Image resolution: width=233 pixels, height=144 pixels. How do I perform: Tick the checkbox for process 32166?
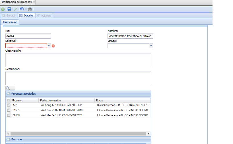[x=9, y=115]
